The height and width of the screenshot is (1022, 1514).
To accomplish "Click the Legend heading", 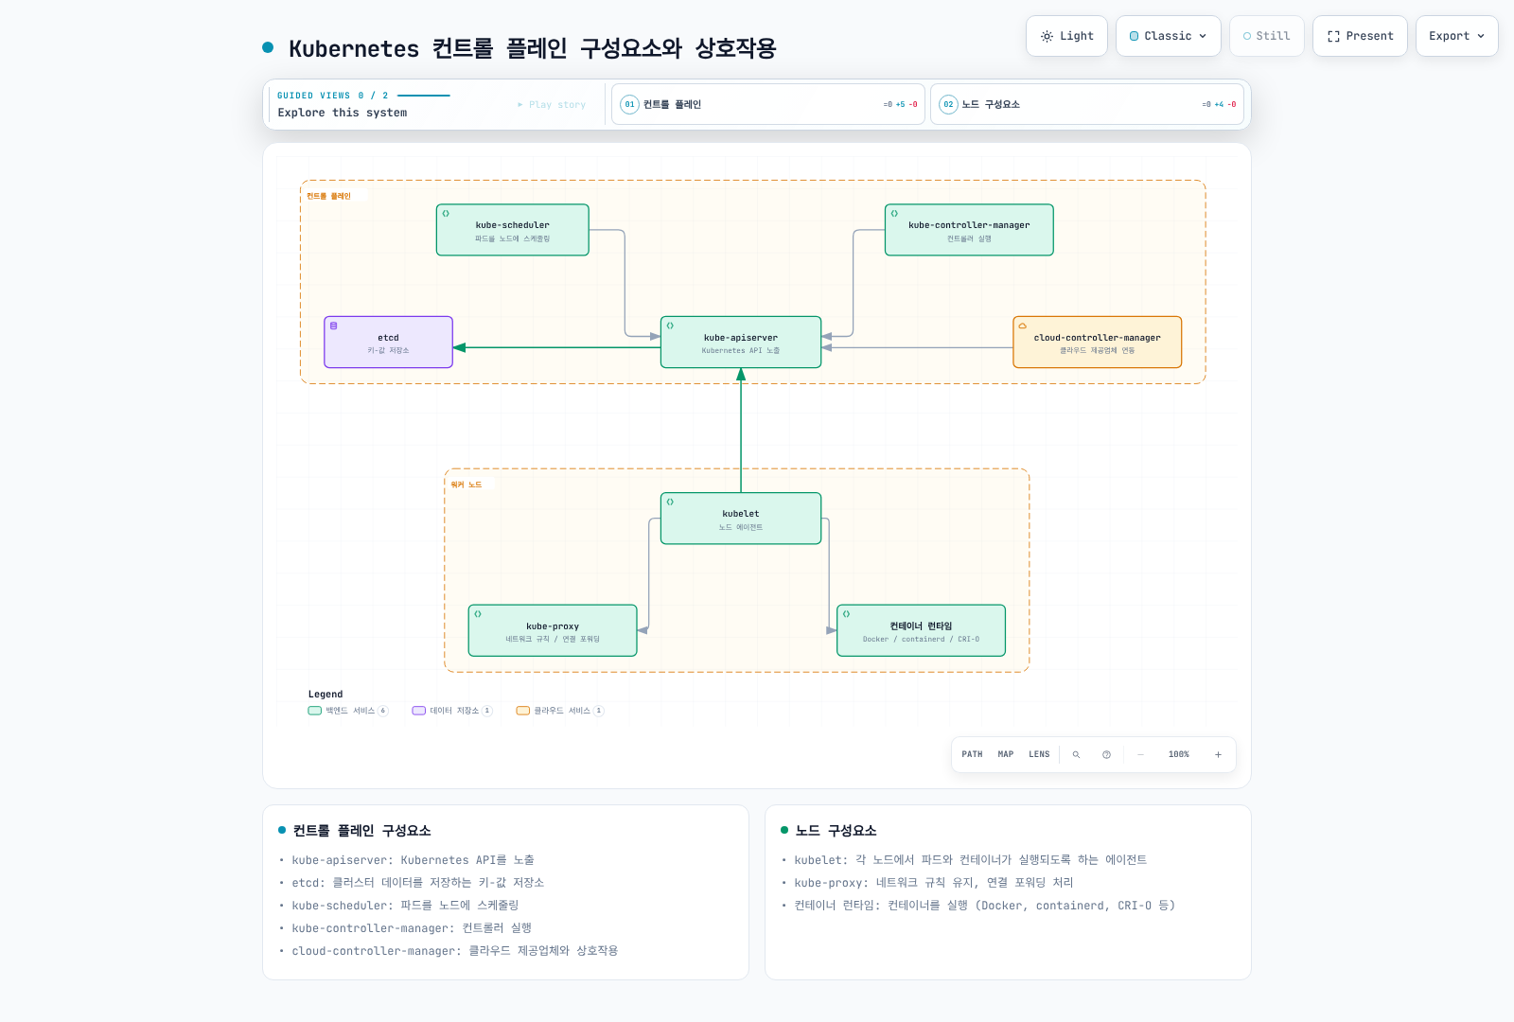I will [x=326, y=695].
